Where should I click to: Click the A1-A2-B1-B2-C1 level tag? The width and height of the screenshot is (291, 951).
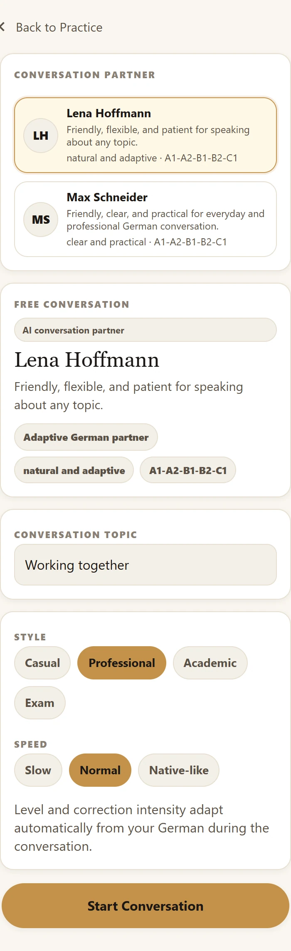[188, 470]
